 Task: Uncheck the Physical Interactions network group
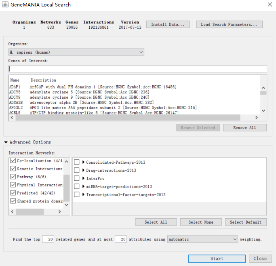coord(13,185)
